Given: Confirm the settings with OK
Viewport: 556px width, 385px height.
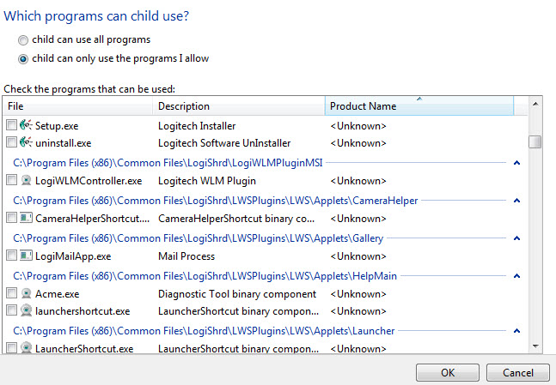Looking at the screenshot, I should tap(448, 373).
